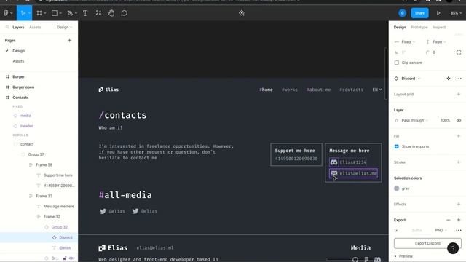Screen dimensions: 466x262
Task: Add another export setting
Action: pyautogui.click(x=459, y=220)
